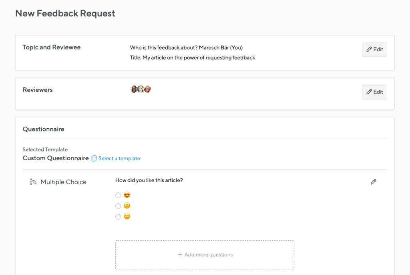Viewport: 410px width, 275px height.
Task: Click the pencil icon in the Reviewers Edit button
Action: 370,92
